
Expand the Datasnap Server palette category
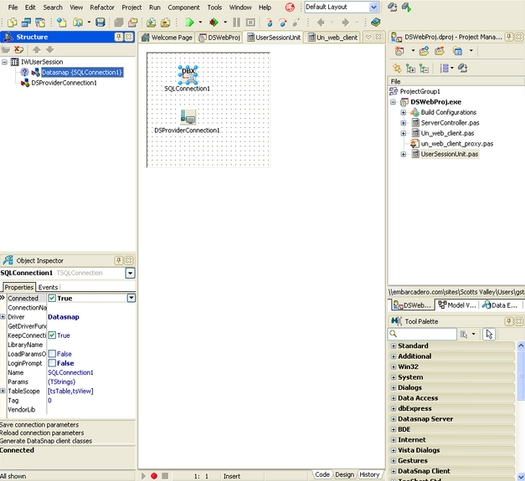tap(394, 419)
